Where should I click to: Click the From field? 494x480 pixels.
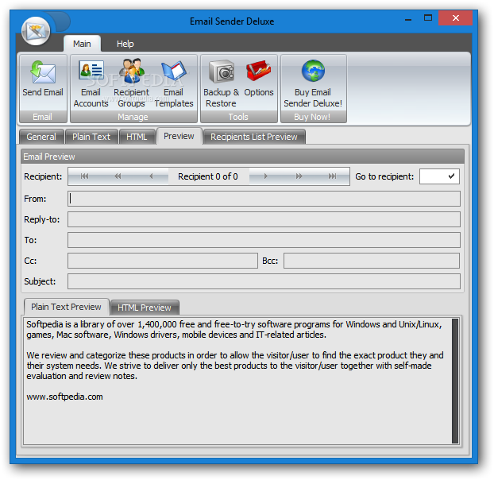pyautogui.click(x=264, y=199)
